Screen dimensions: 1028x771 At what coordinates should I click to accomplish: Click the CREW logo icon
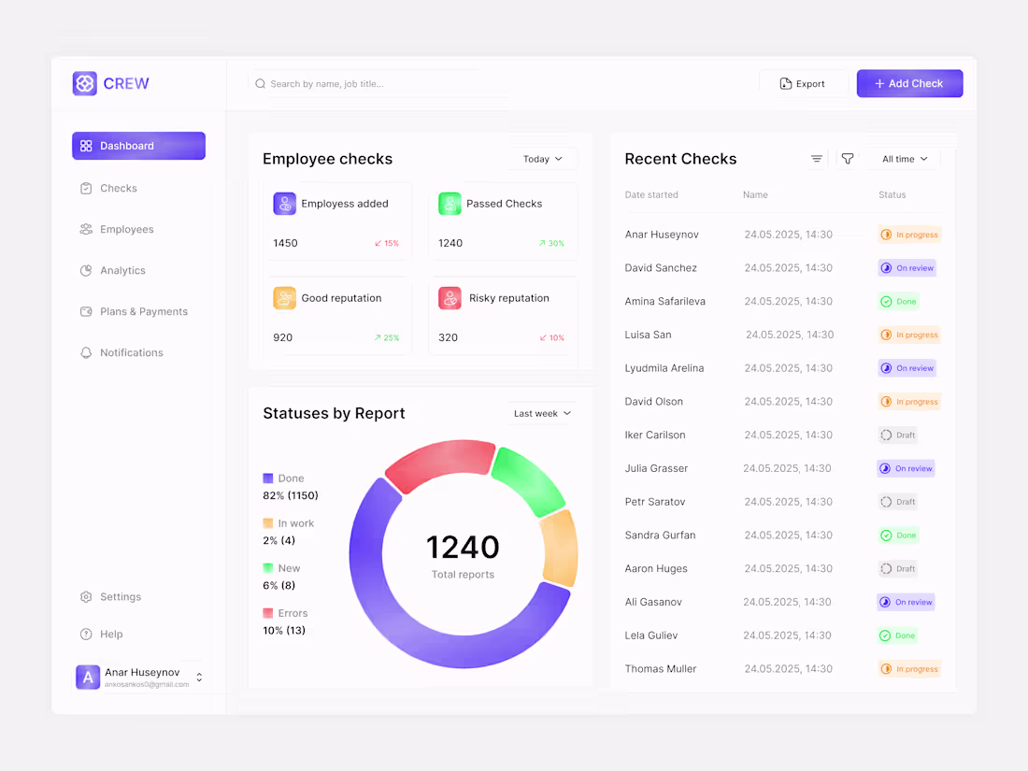coord(84,83)
